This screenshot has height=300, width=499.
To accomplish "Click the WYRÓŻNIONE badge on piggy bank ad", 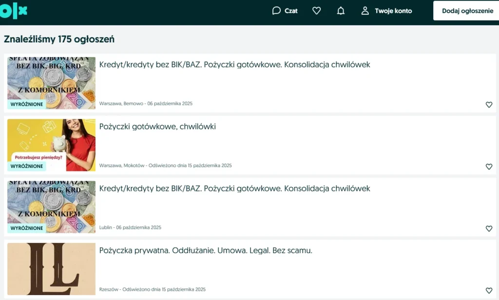I will coord(27,166).
